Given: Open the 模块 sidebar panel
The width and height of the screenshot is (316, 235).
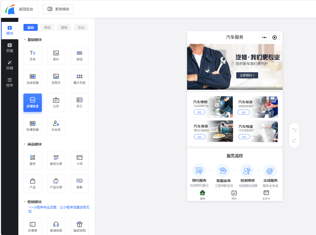Looking at the screenshot, I should pyautogui.click(x=10, y=31).
